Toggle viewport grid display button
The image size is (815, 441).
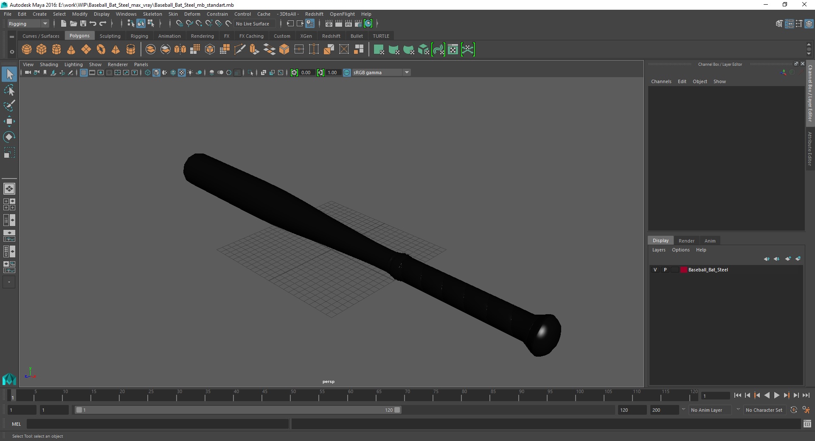pos(84,73)
